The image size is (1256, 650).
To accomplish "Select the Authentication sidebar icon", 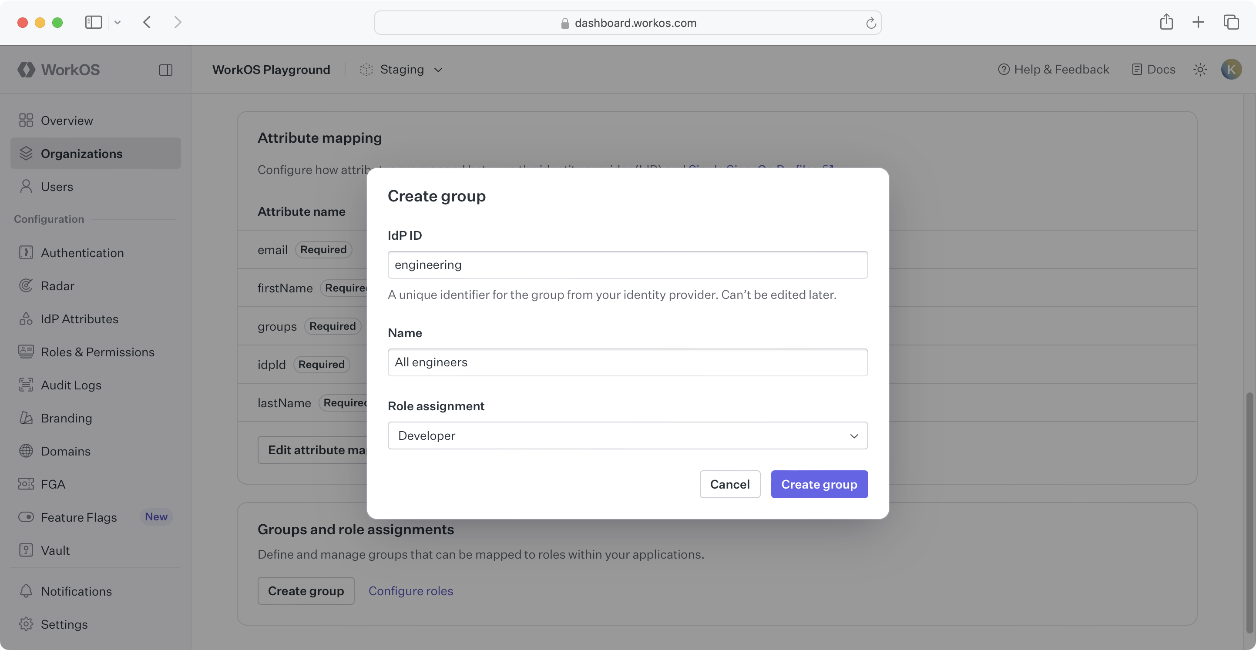I will coord(26,252).
